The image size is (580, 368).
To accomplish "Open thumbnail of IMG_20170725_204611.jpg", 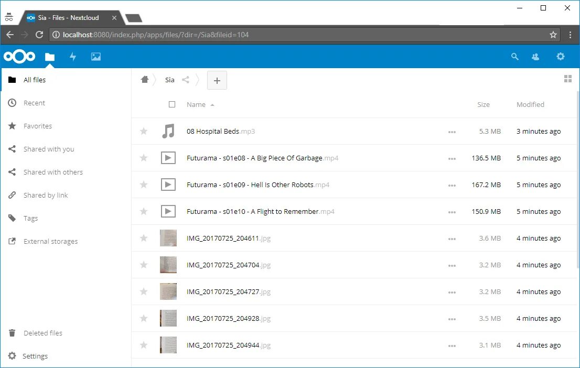I will 168,238.
